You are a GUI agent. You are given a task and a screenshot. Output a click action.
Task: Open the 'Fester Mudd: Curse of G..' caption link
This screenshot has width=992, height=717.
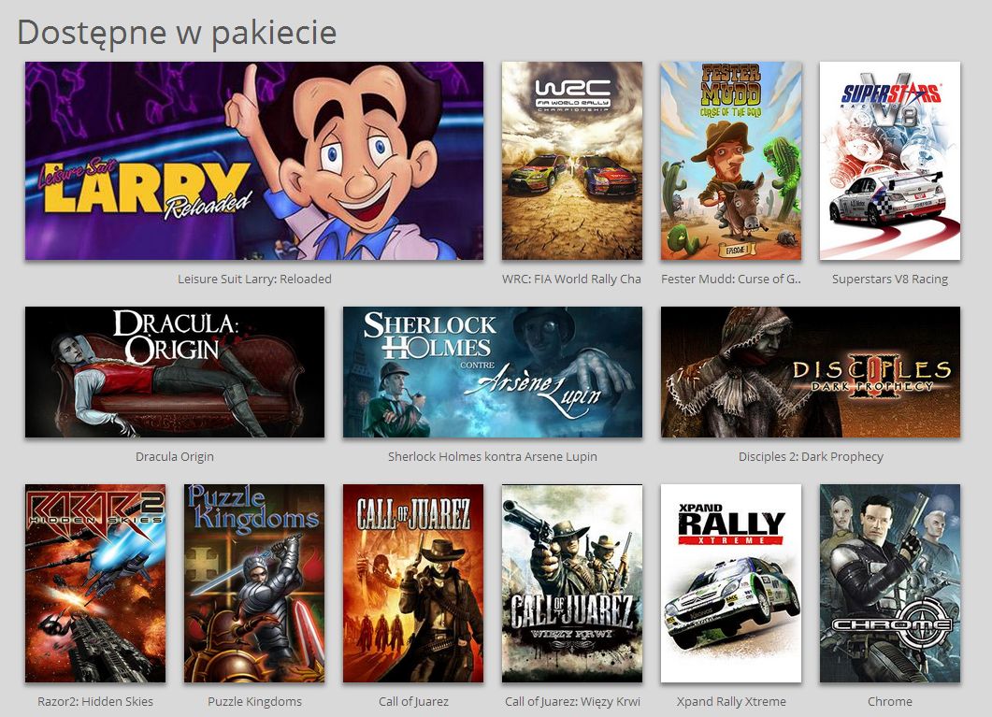pos(731,279)
